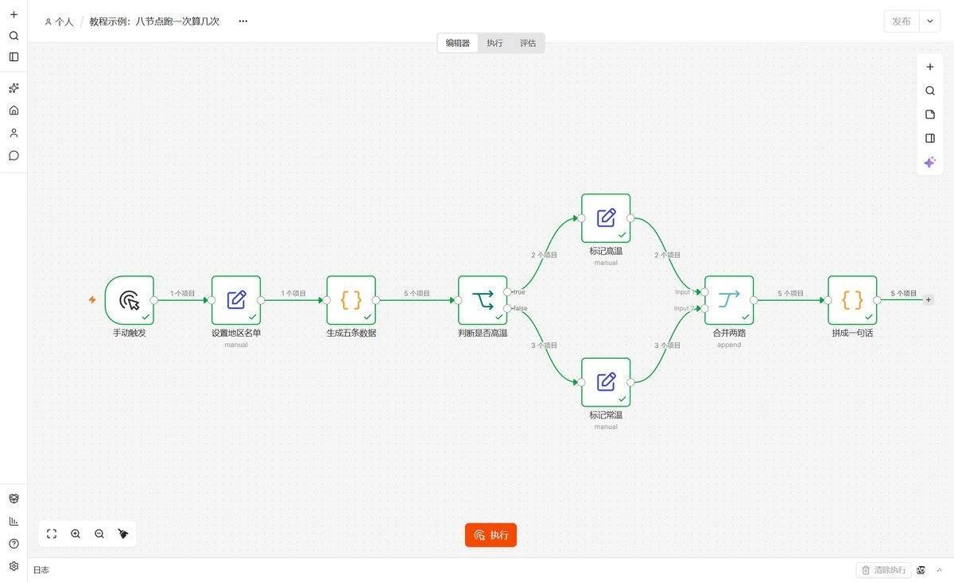Select the 判断是否高温 node
Viewport: 954px width, 582px height.
(x=483, y=300)
